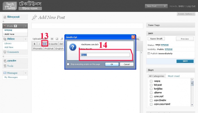The image size is (198, 113).
Task: Click the category list scrollbar up arrow
Action: (x=192, y=79)
